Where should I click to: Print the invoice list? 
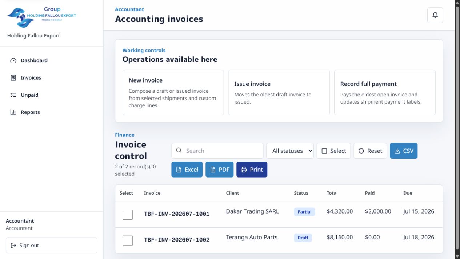(252, 170)
